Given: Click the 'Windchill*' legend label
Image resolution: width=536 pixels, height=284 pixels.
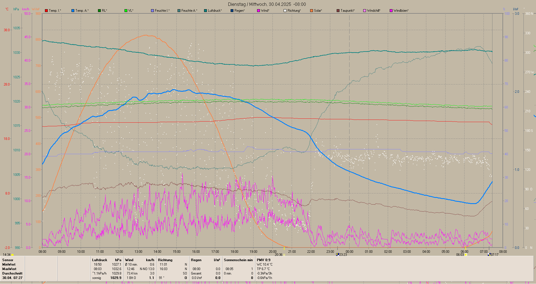Looking at the screenshot, I should 374,11.
